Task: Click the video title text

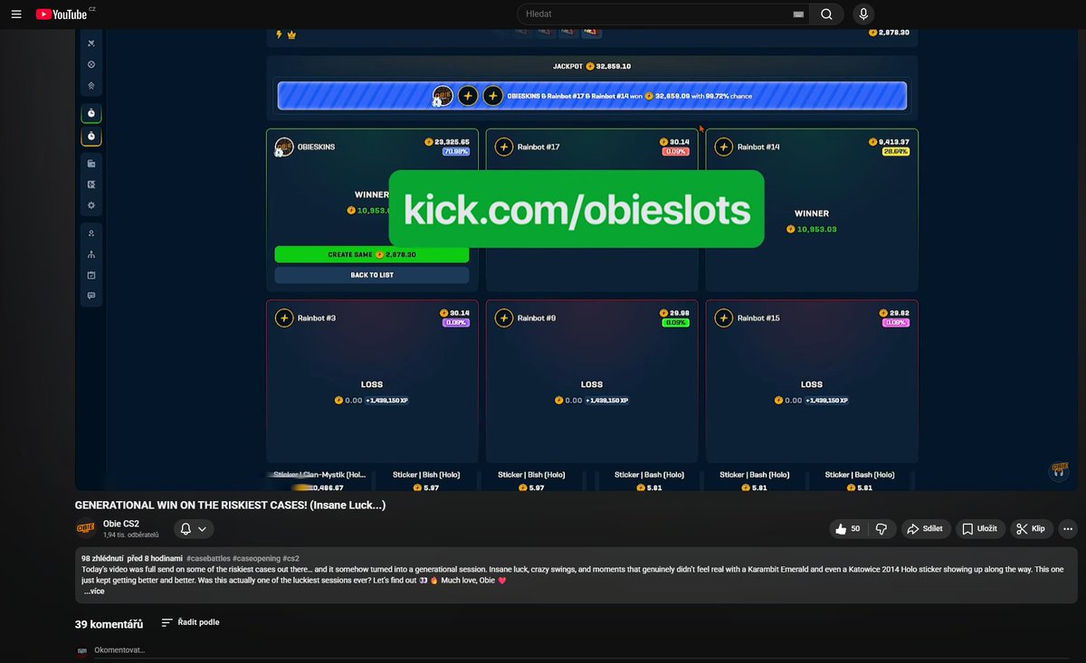Action: [x=230, y=505]
